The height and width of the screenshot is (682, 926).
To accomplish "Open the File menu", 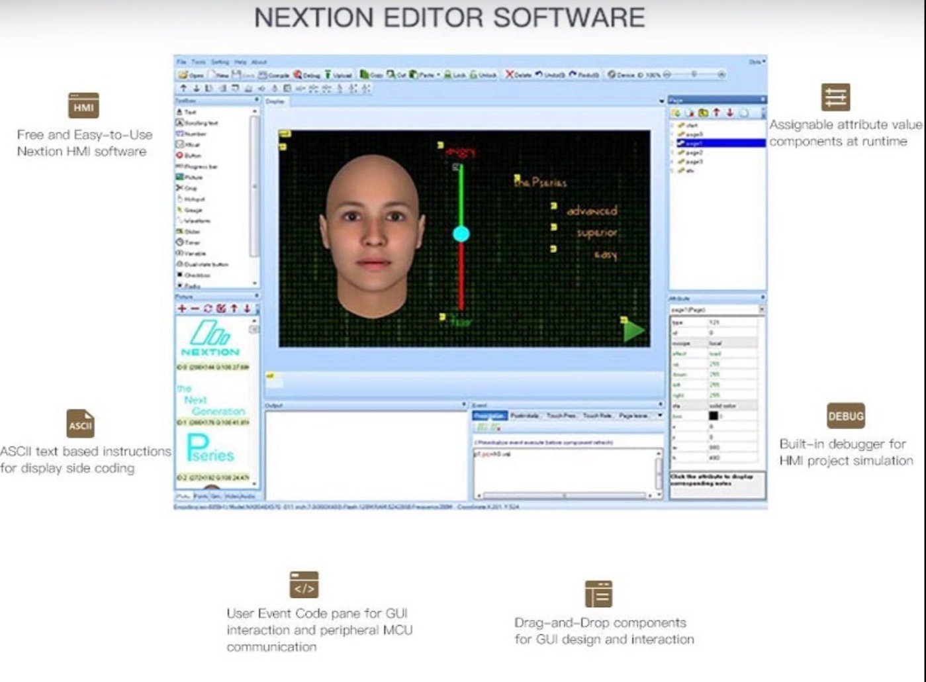I will (x=181, y=62).
